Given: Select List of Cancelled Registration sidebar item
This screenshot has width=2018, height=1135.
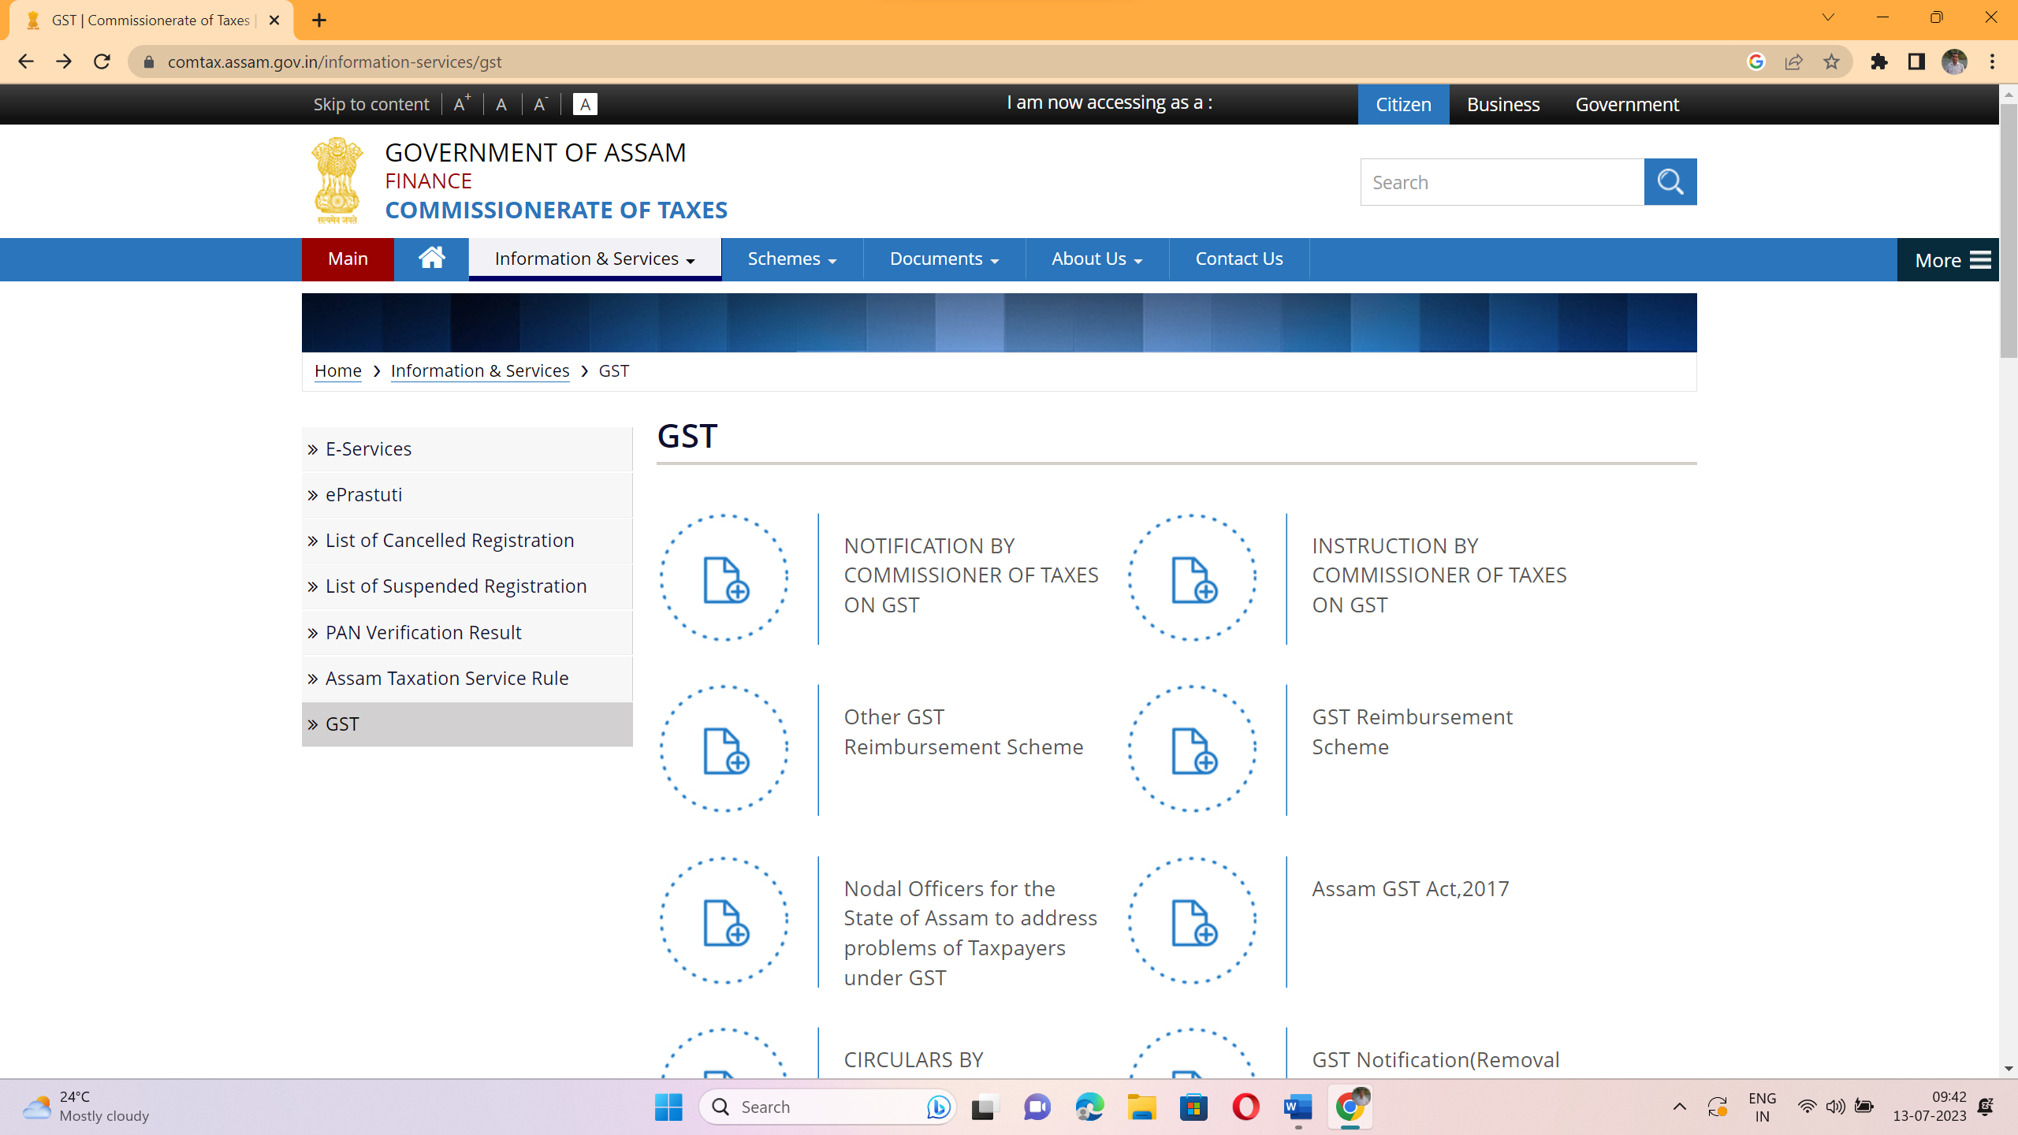Looking at the screenshot, I should pyautogui.click(x=449, y=540).
